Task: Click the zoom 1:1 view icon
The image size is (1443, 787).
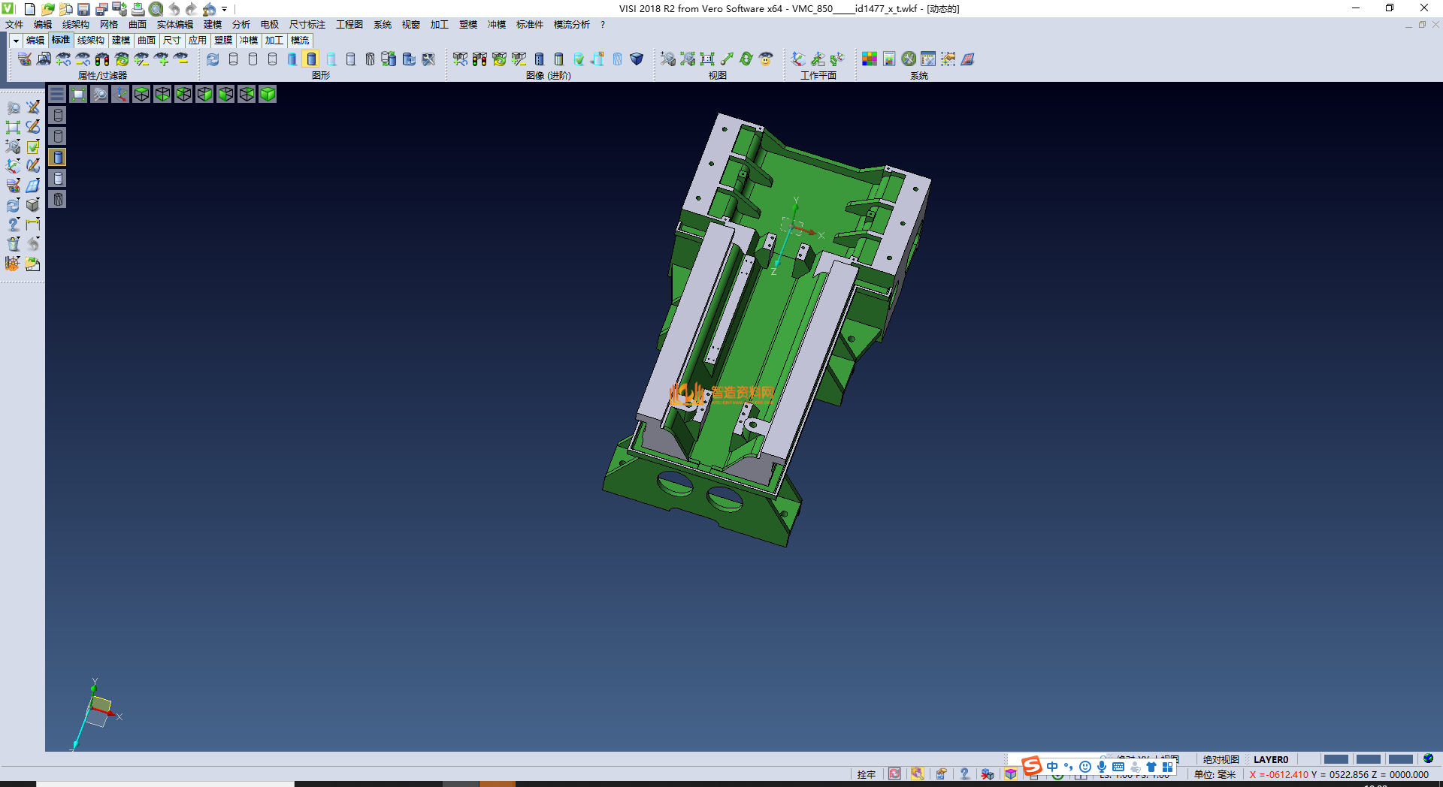Action: (x=706, y=59)
